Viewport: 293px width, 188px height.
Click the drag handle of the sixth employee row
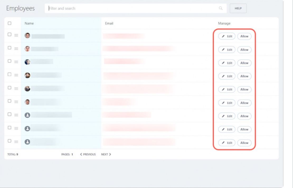(16, 102)
